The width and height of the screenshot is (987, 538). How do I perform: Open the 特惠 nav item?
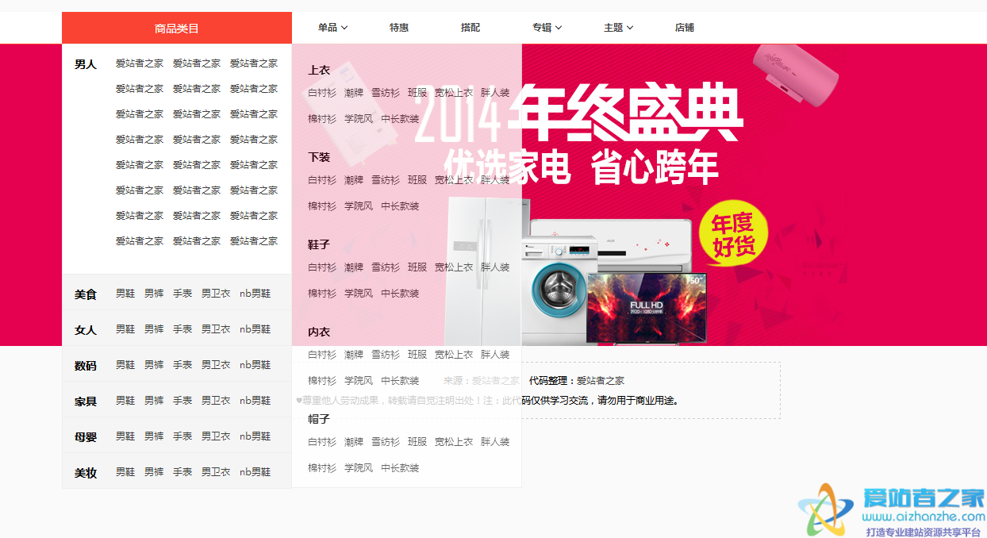[399, 28]
